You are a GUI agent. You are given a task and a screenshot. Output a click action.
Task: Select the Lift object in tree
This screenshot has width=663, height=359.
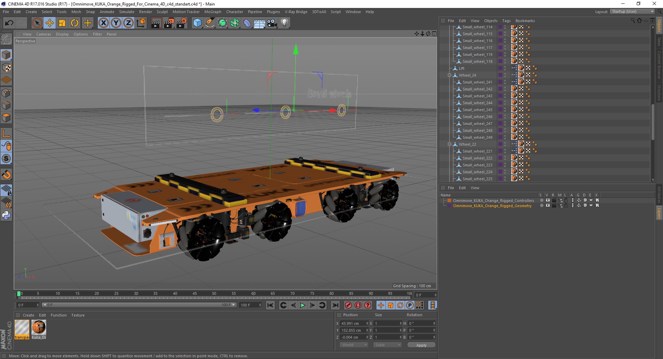[461, 68]
